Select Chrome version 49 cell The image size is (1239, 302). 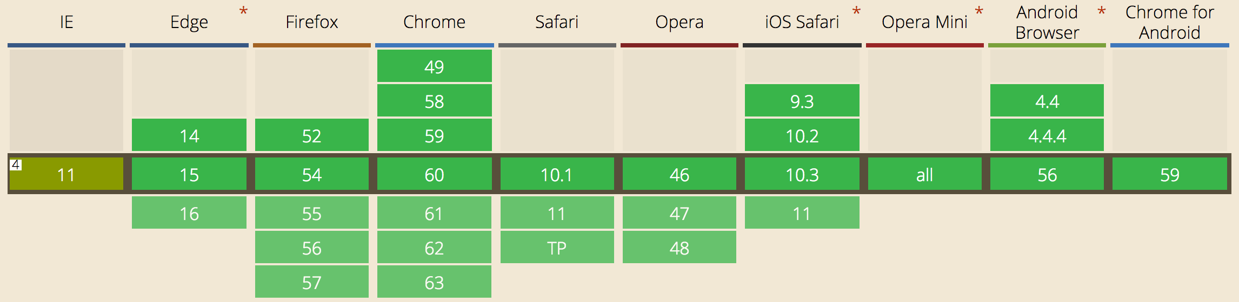(435, 66)
